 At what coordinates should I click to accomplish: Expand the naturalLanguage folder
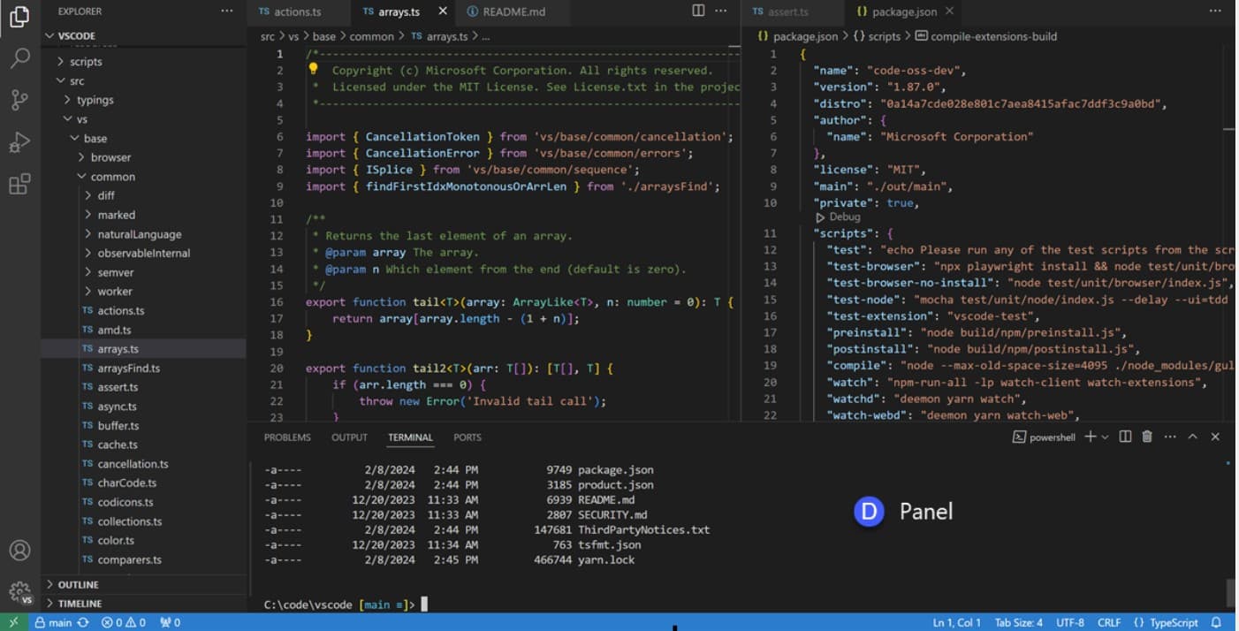[139, 234]
